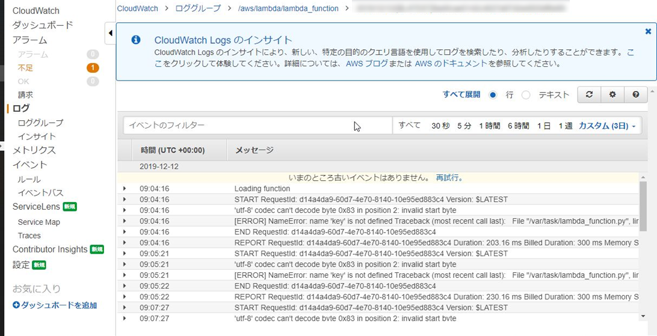The image size is (657, 336).
Task: Open イベント section in the sidebar
Action: pyautogui.click(x=29, y=165)
